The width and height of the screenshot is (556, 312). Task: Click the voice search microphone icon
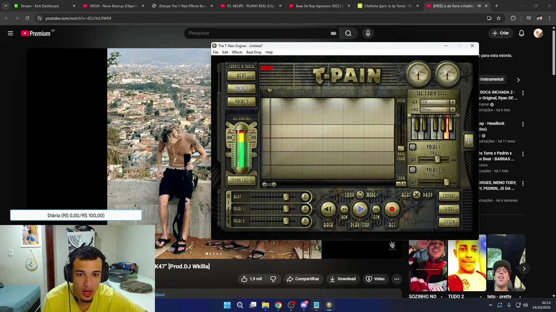[368, 33]
